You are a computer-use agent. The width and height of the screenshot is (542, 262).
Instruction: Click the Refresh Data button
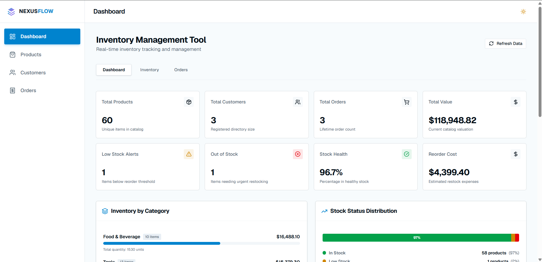(505, 44)
